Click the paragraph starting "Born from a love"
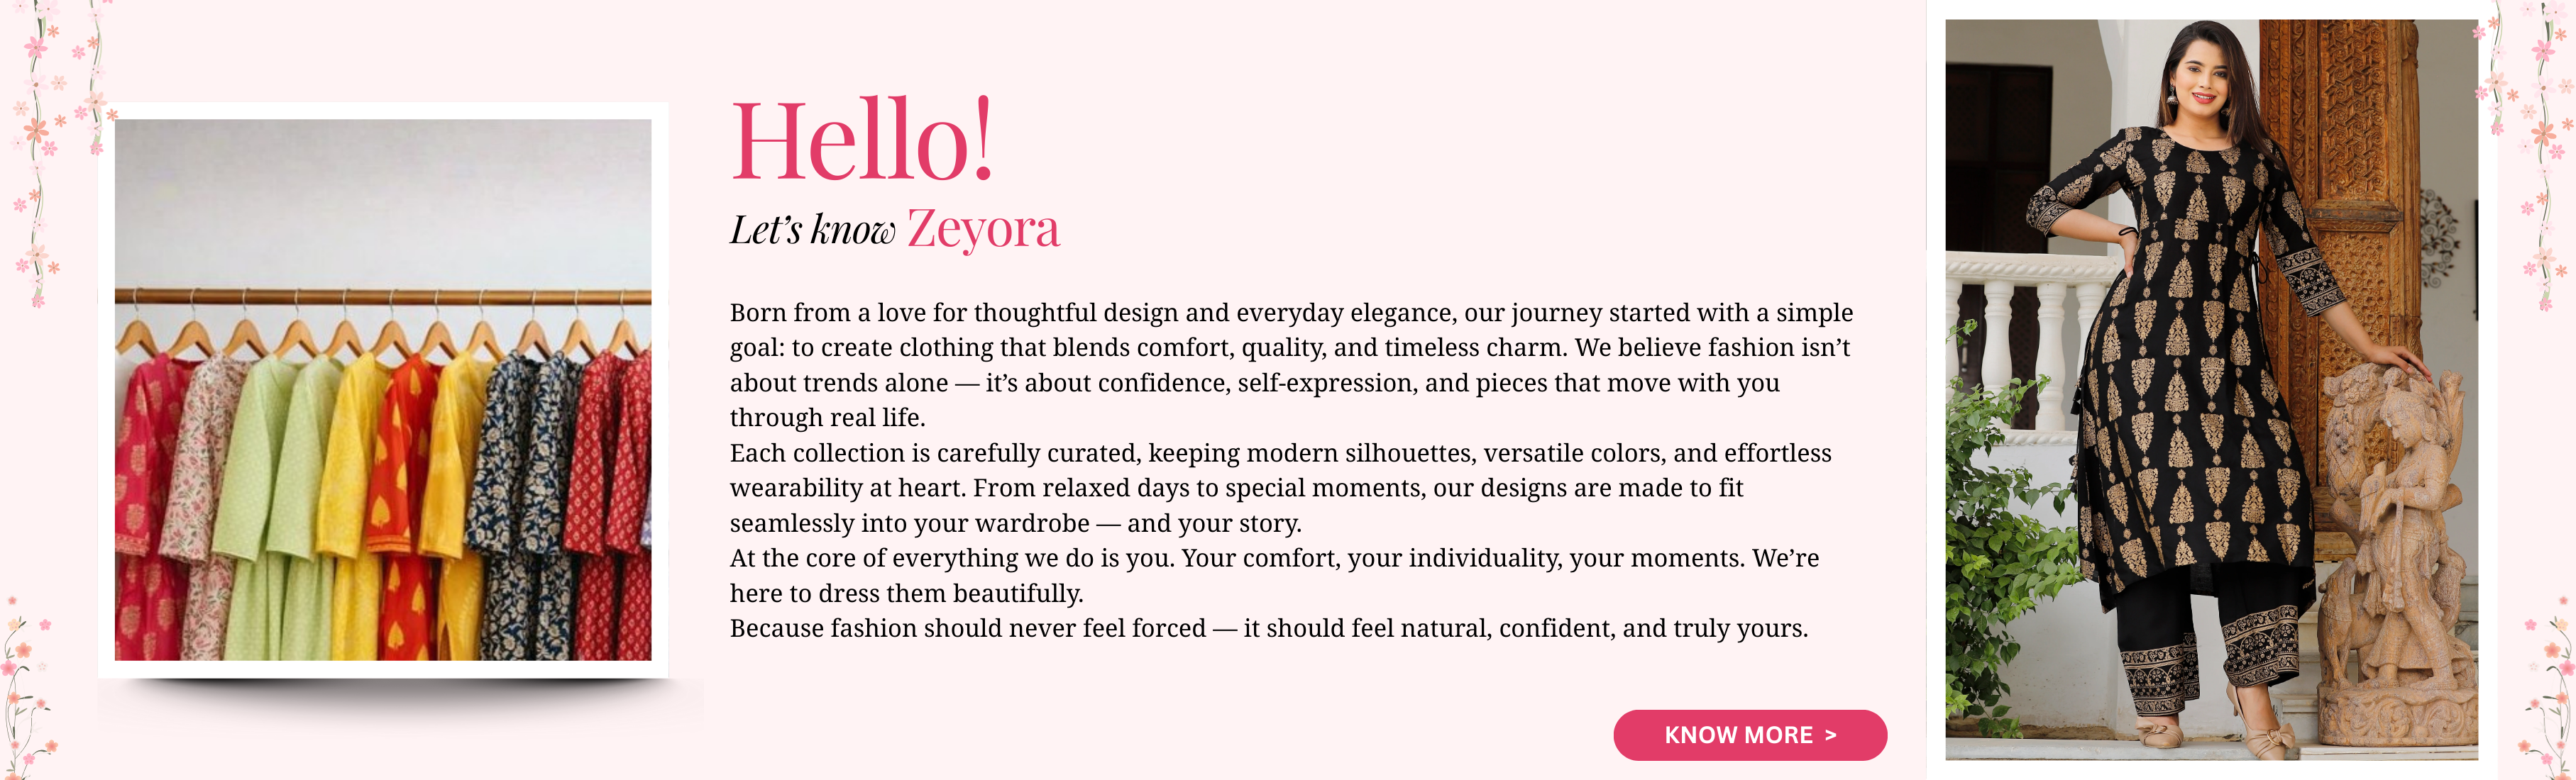The width and height of the screenshot is (2576, 780). pos(1290,364)
